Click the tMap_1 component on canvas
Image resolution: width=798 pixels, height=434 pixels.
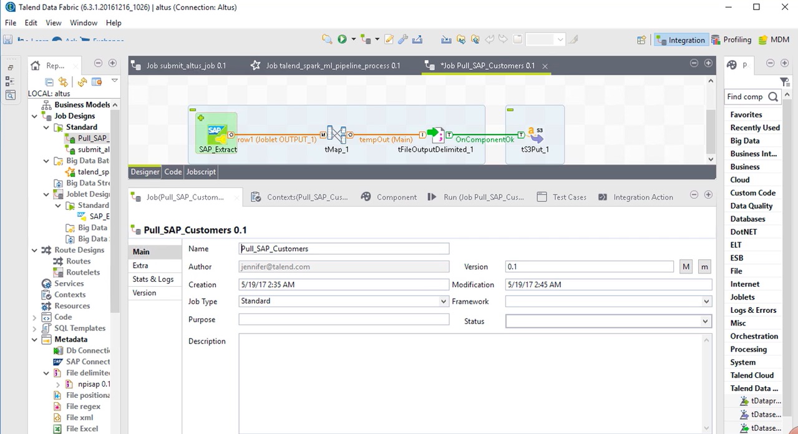[336, 134]
